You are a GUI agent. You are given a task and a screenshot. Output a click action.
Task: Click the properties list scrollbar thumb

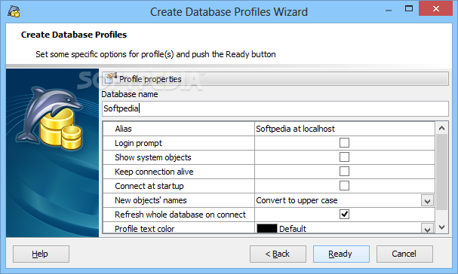441,172
